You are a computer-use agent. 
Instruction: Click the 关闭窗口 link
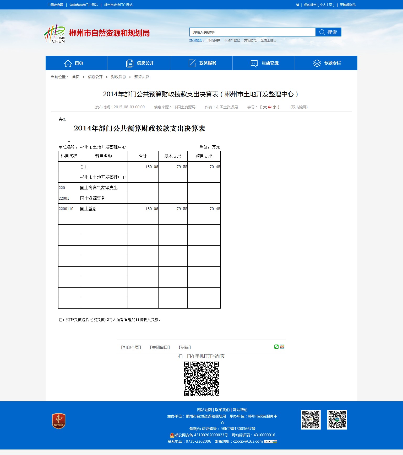pyautogui.click(x=160, y=347)
